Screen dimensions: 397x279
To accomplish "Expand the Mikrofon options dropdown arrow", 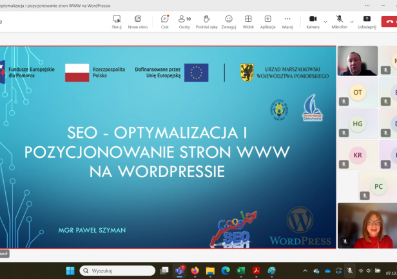I will click(x=352, y=21).
